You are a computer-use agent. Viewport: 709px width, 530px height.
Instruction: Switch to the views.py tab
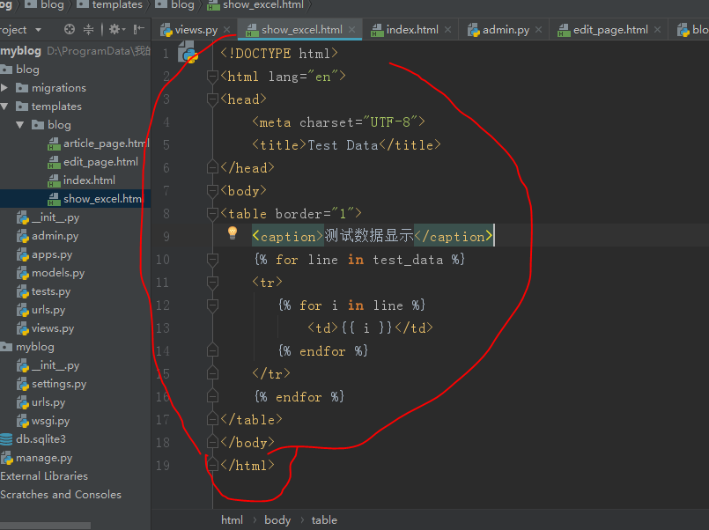pyautogui.click(x=196, y=30)
